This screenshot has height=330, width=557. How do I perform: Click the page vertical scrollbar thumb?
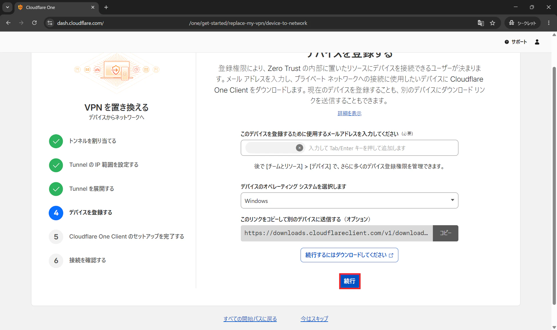click(554, 186)
